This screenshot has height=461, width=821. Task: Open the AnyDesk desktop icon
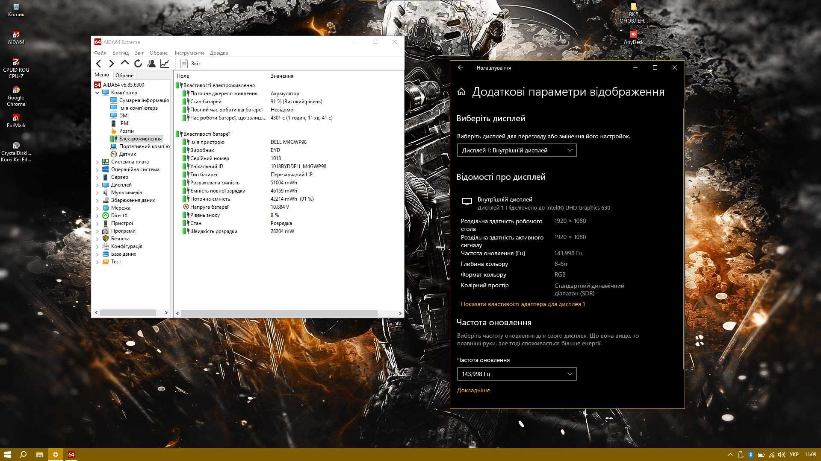pos(633,38)
